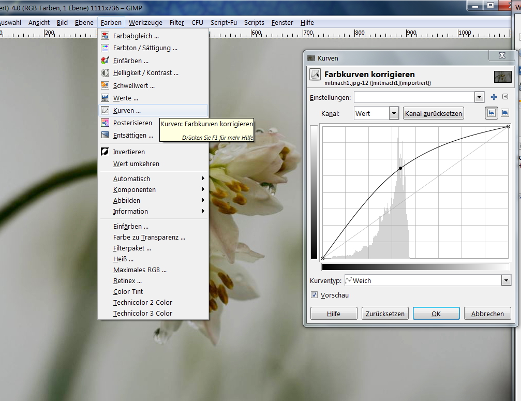
Task: Expand the Kurventyp Weich dropdown
Action: (x=427, y=280)
